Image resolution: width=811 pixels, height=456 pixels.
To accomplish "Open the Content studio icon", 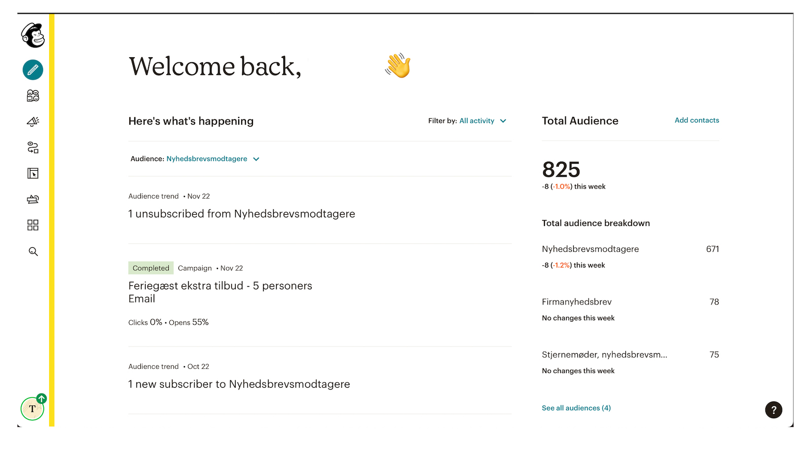I will click(x=32, y=199).
